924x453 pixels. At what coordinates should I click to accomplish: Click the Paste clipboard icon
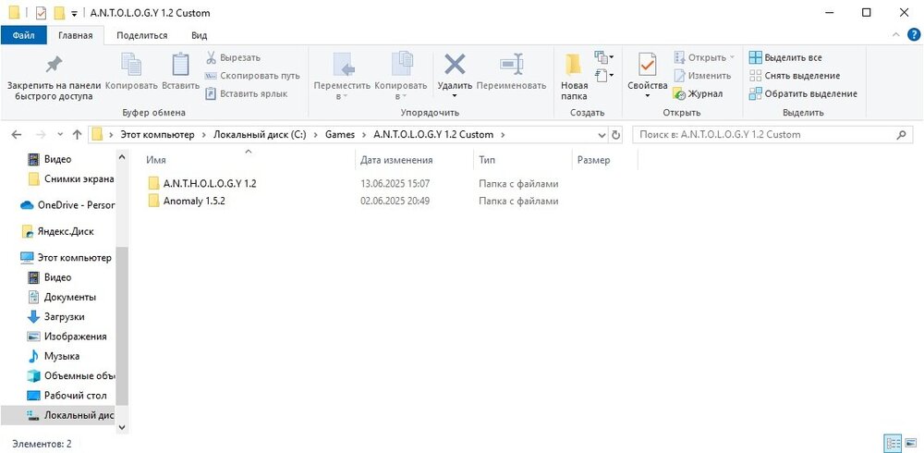click(x=180, y=65)
